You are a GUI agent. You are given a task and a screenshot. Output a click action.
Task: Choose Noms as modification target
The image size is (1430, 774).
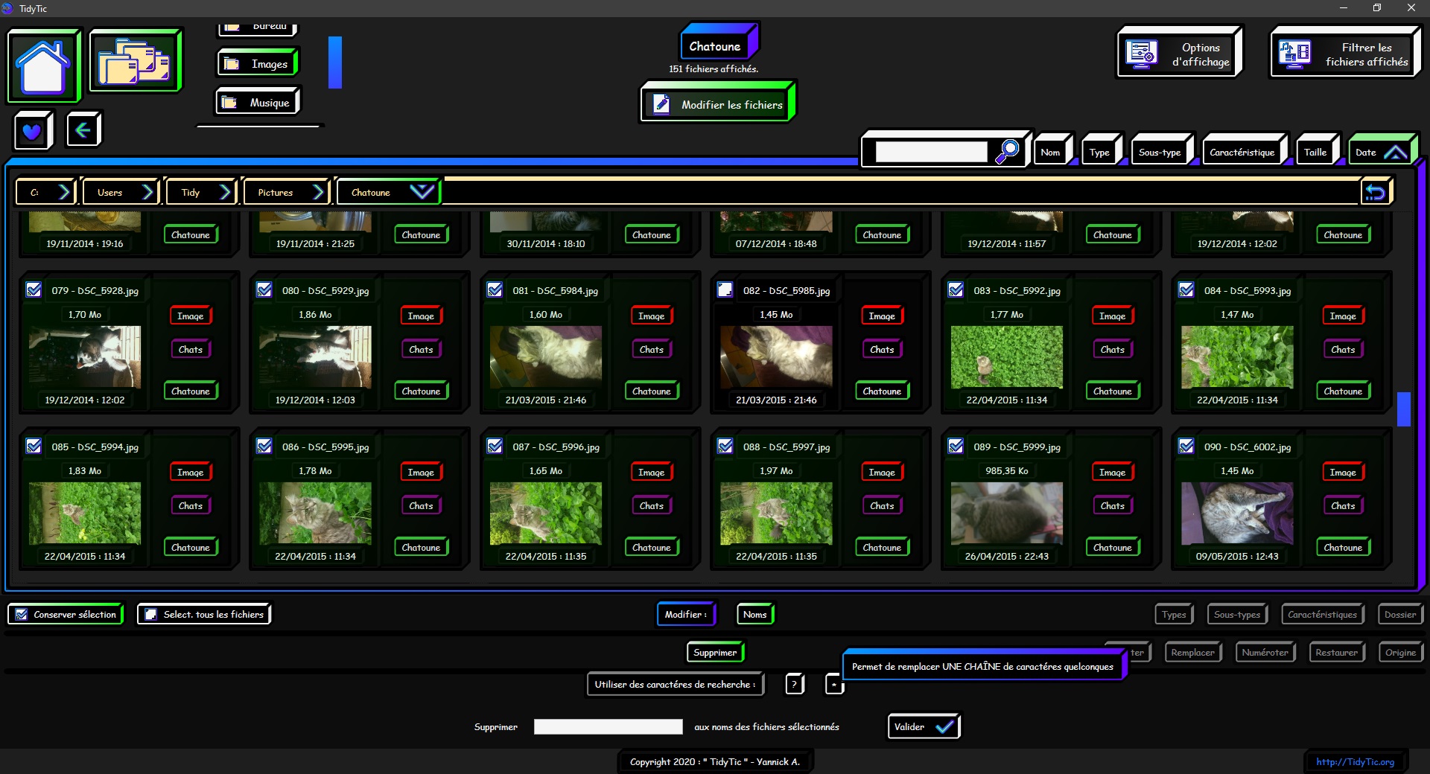pyautogui.click(x=754, y=614)
